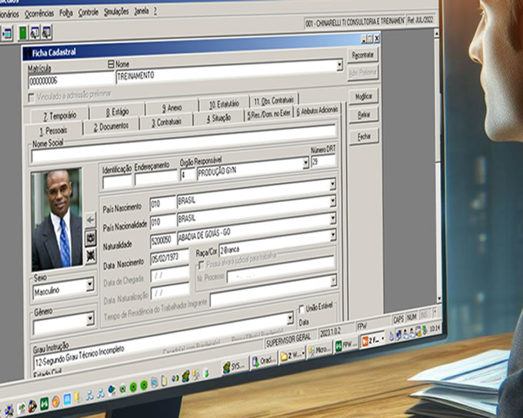This screenshot has width=523, height=418.
Task: Click the last search icon in the toolbar
Action: (x=46, y=32)
